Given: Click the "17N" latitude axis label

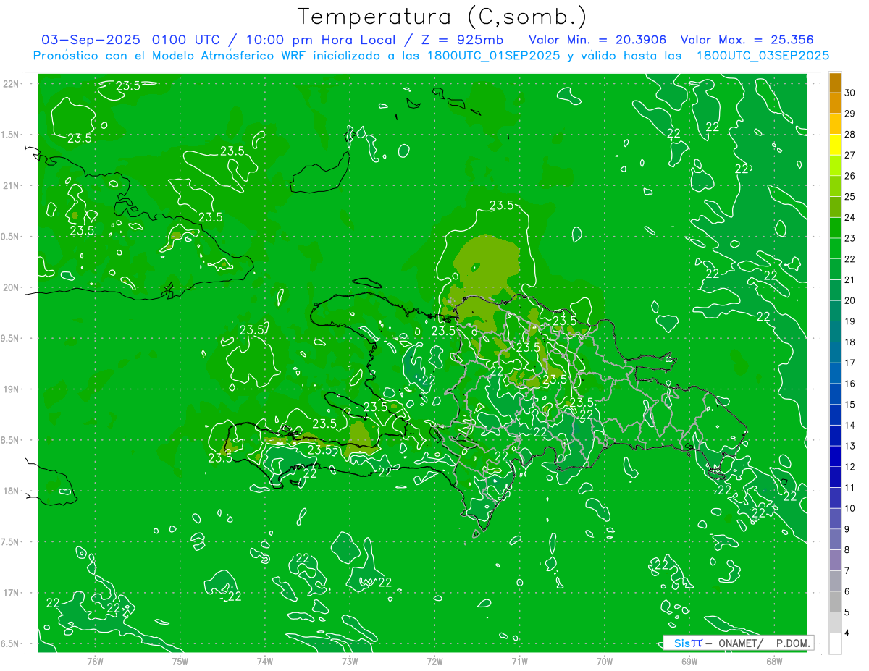Looking at the screenshot, I should tap(12, 593).
